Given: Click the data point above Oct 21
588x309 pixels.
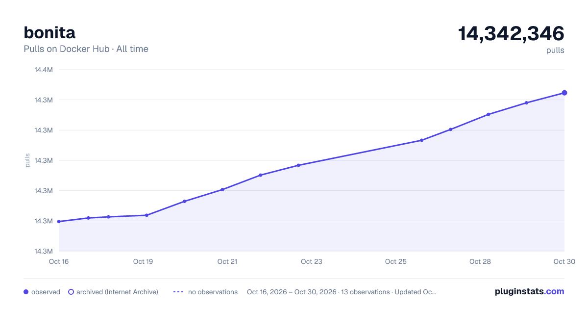Looking at the screenshot, I should tap(222, 189).
